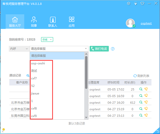Viewport: 160px width, 134px height.
Task: Click the dropdown list scrollbar down arrow
Action: click(x=86, y=118)
